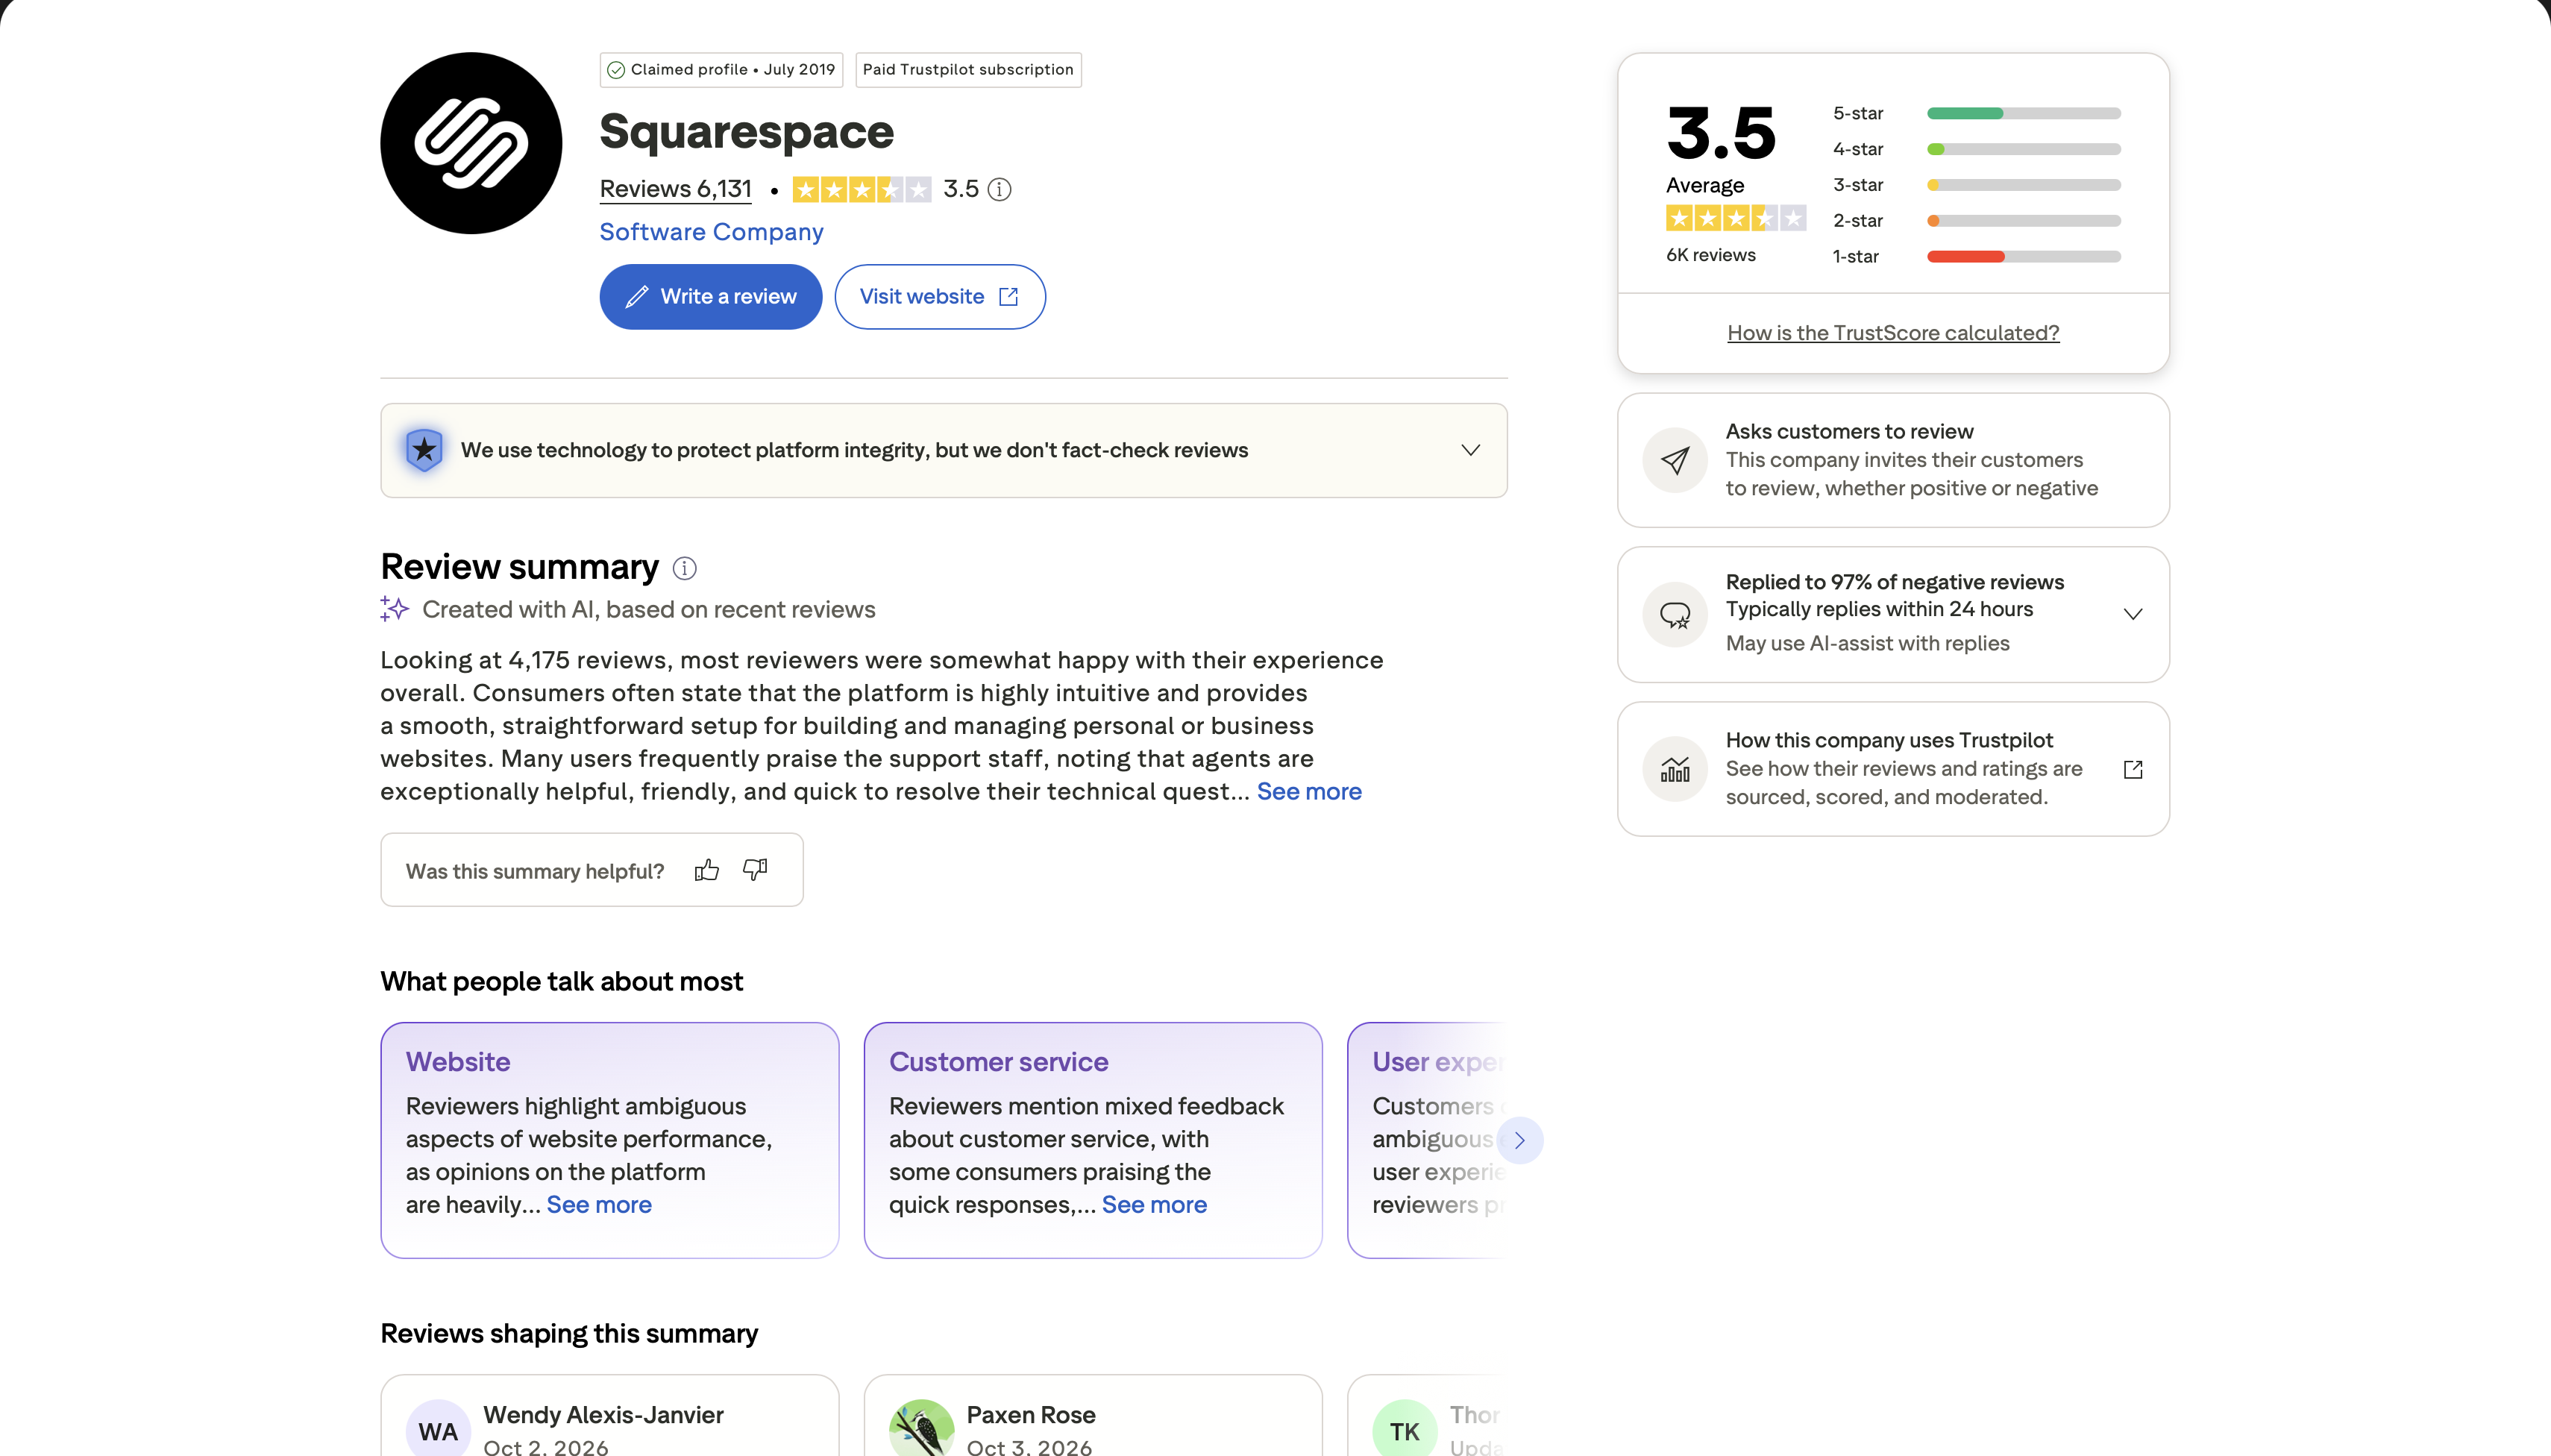Open the Software Company category link
The width and height of the screenshot is (2551, 1456).
coord(711,232)
